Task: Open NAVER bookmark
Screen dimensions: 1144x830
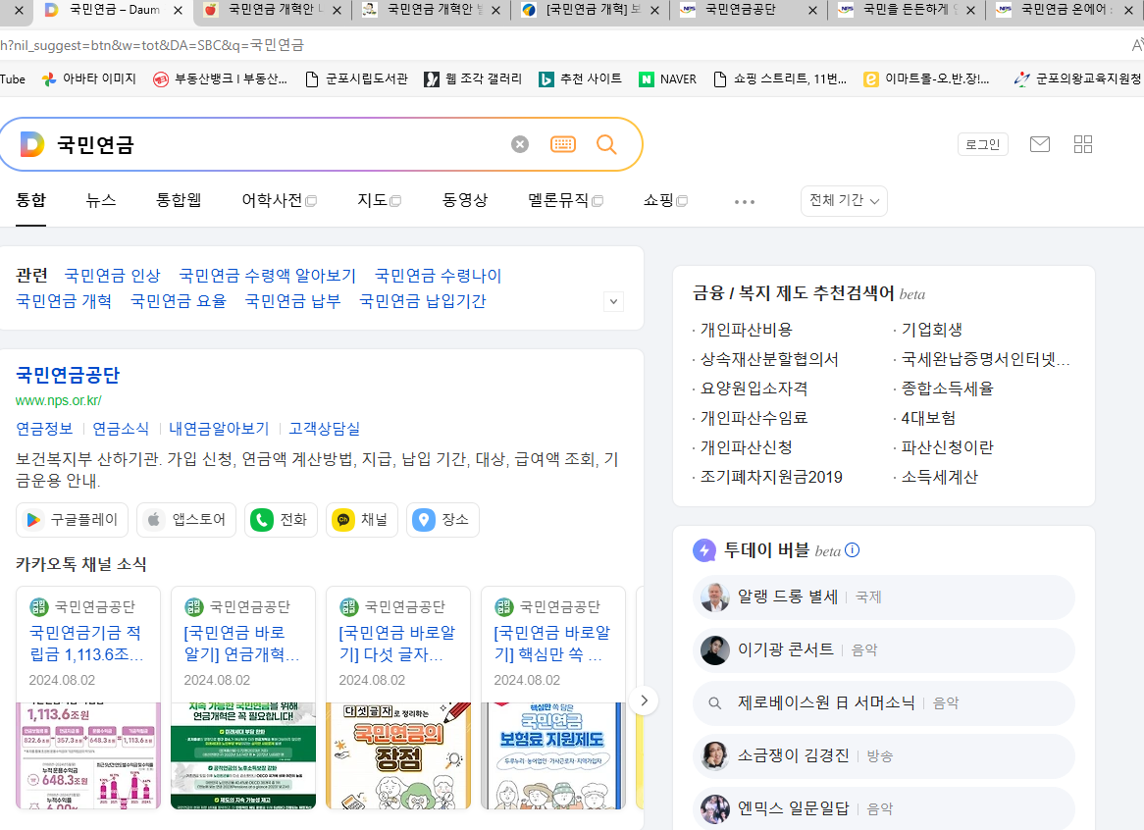Action: [667, 78]
